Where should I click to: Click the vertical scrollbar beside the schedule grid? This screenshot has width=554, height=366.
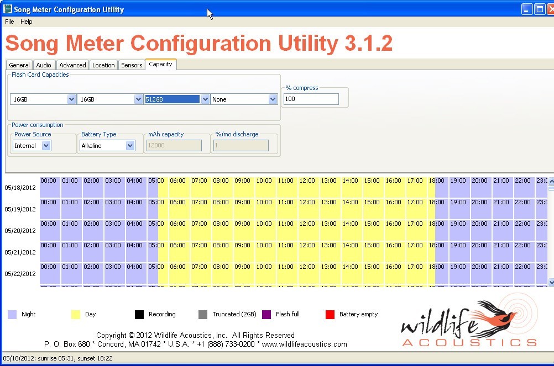click(x=551, y=232)
